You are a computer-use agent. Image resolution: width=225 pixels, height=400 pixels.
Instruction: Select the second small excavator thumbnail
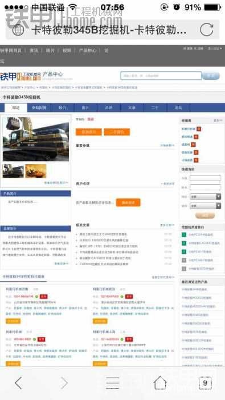(35, 171)
